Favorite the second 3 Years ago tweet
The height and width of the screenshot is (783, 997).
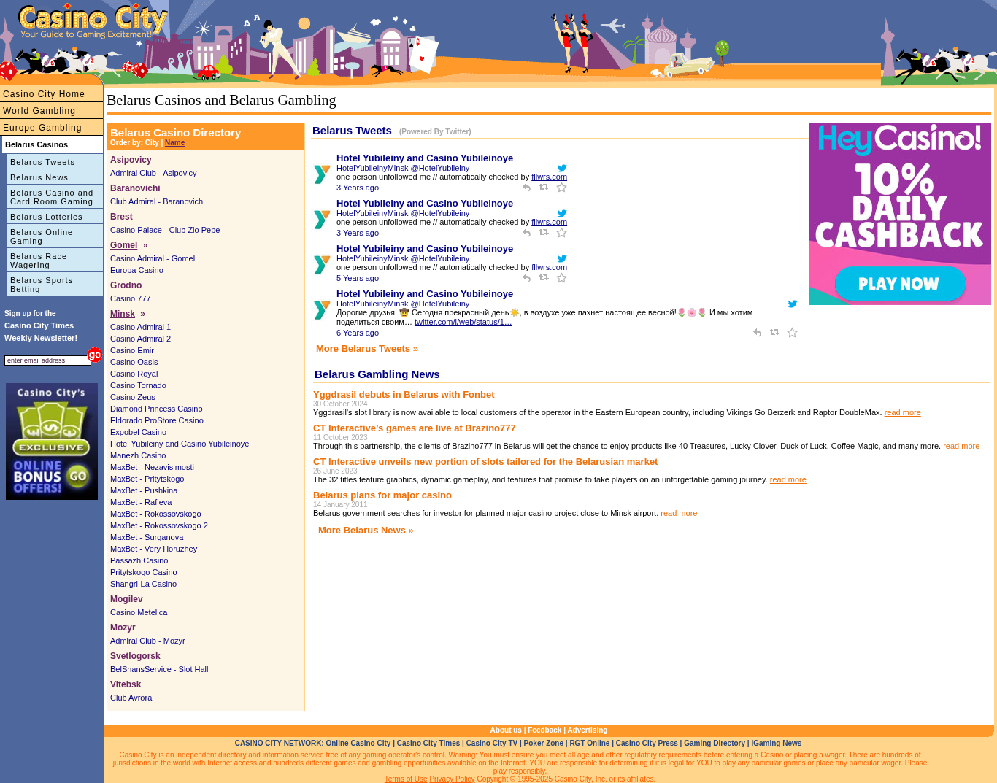pyautogui.click(x=561, y=233)
